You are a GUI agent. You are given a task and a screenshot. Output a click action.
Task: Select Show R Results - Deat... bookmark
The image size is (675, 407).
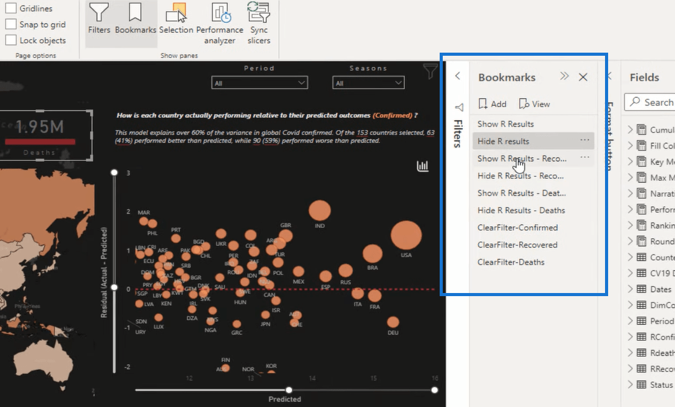(533, 193)
